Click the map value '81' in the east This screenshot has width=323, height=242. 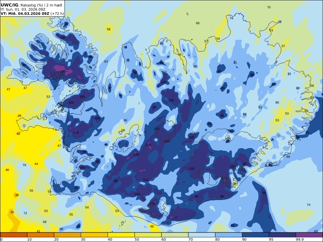pos(289,74)
